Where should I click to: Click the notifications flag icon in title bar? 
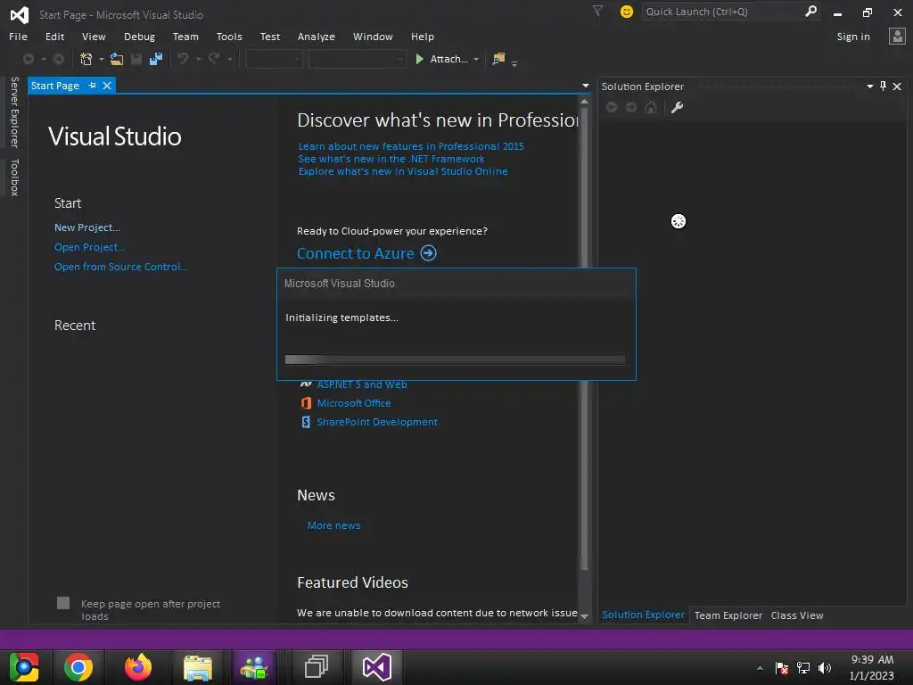[597, 11]
